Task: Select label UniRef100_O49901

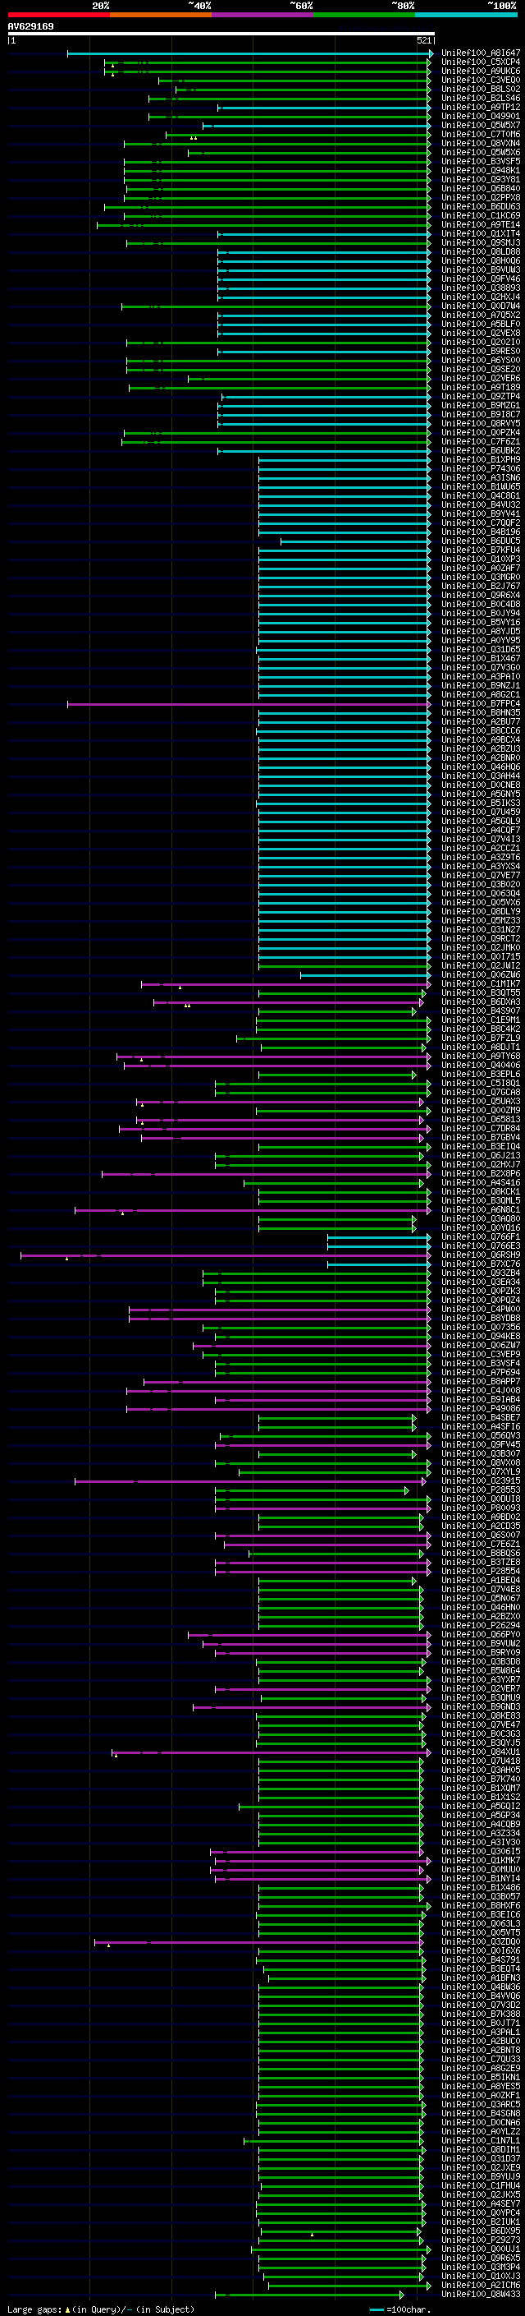Action: click(x=480, y=116)
